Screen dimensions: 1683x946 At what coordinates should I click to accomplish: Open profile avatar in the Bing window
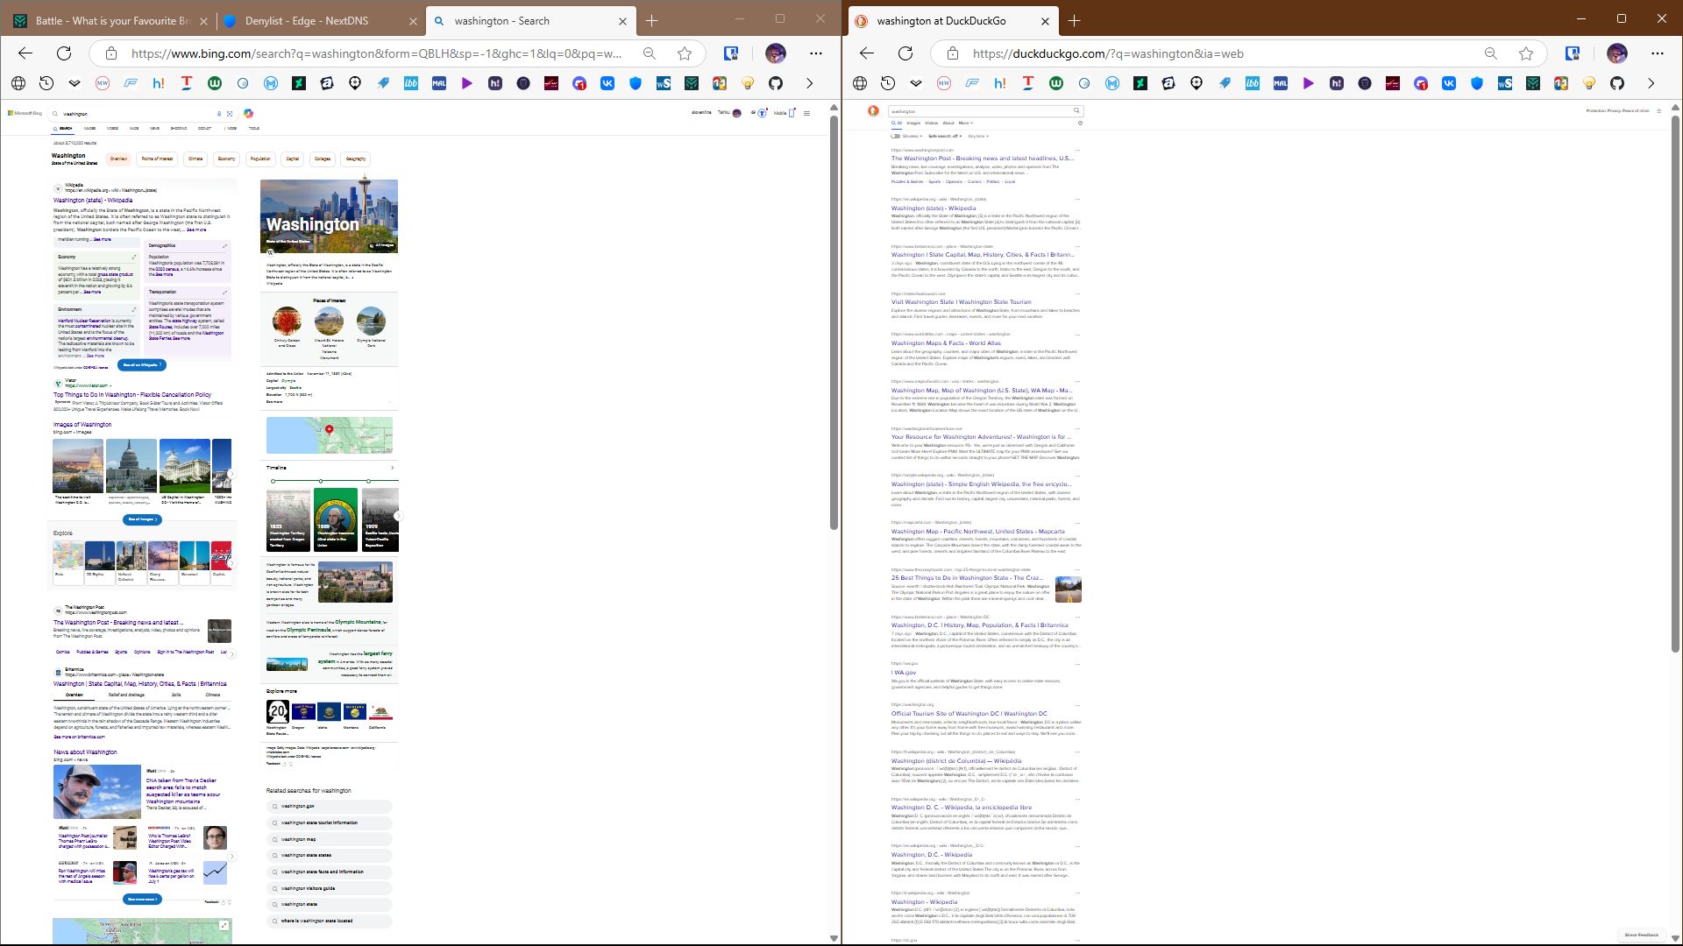(776, 53)
